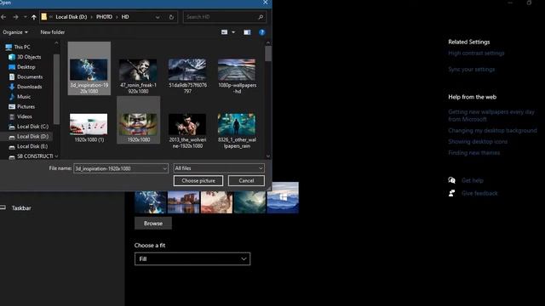Screen dimensions: 545x306
Task: Select This PC in navigation tree
Action: [22, 47]
